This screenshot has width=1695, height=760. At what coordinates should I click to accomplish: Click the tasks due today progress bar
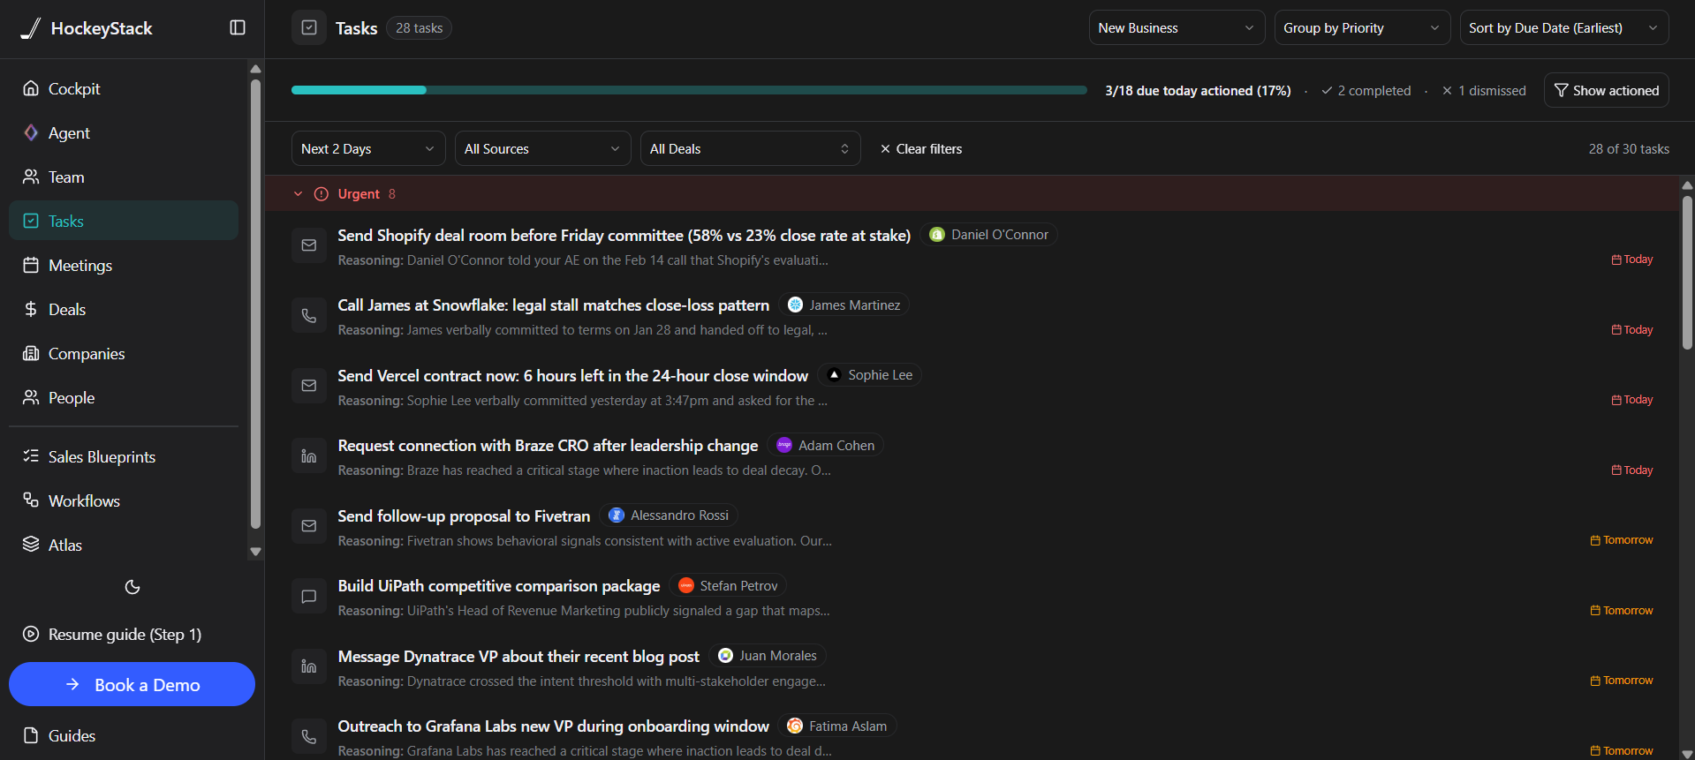[x=689, y=90]
